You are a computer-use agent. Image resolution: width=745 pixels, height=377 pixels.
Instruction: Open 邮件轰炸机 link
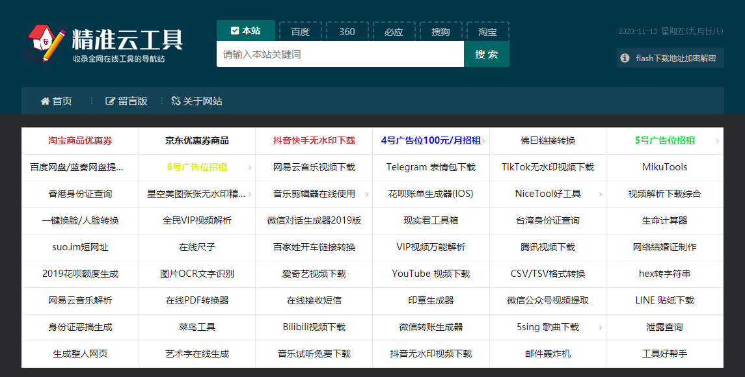(x=548, y=353)
